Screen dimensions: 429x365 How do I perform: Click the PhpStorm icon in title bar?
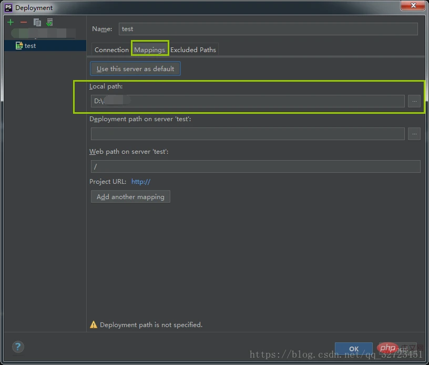point(8,7)
